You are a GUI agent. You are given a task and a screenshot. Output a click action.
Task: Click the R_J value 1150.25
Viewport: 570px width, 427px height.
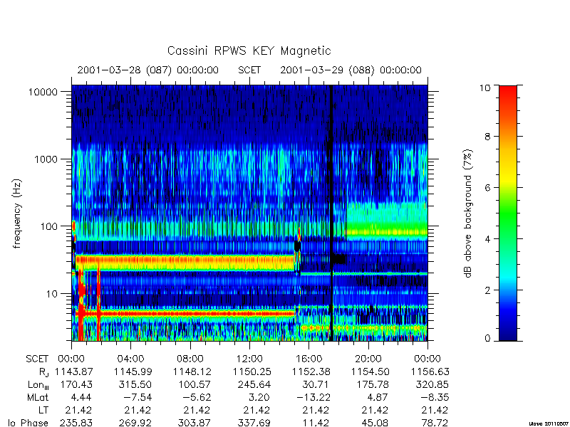coord(252,371)
